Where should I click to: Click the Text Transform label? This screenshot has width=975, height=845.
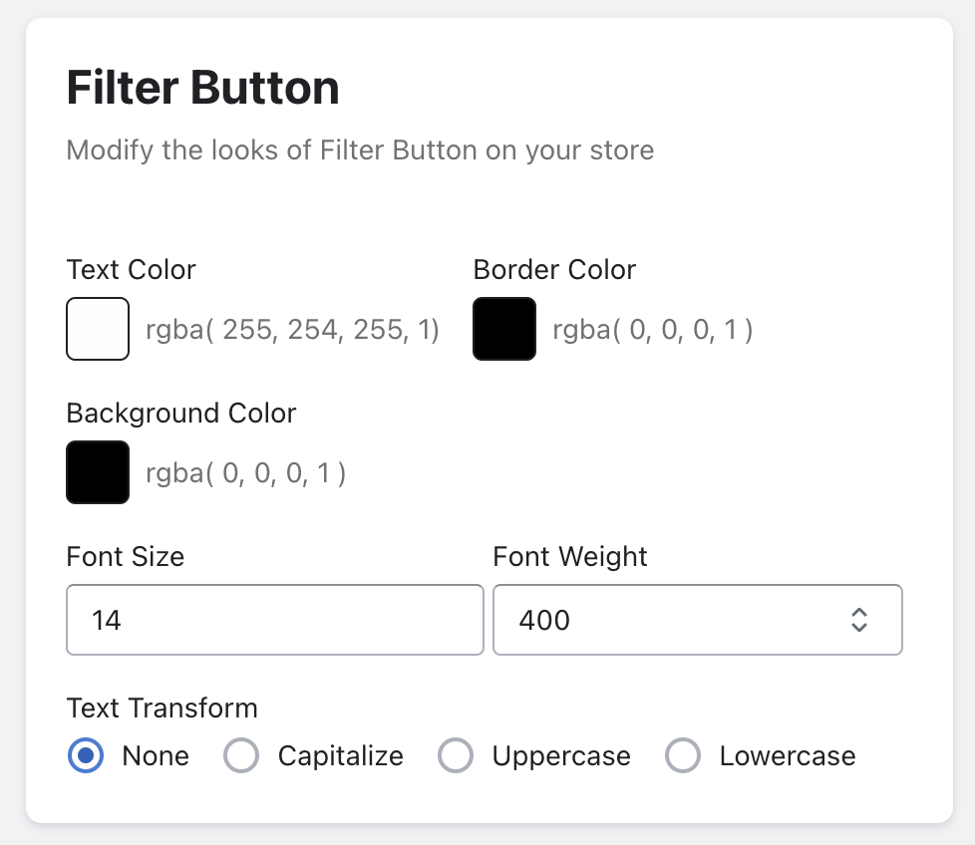tap(162, 708)
